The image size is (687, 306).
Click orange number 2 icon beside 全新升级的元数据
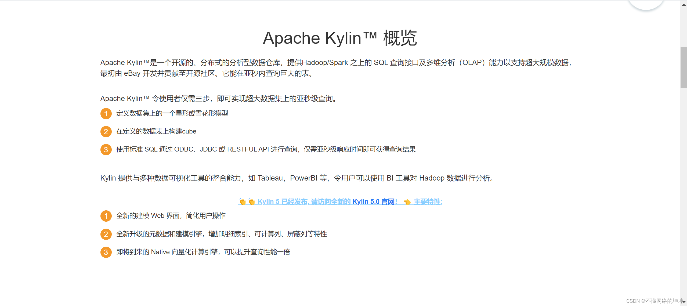[106, 234]
